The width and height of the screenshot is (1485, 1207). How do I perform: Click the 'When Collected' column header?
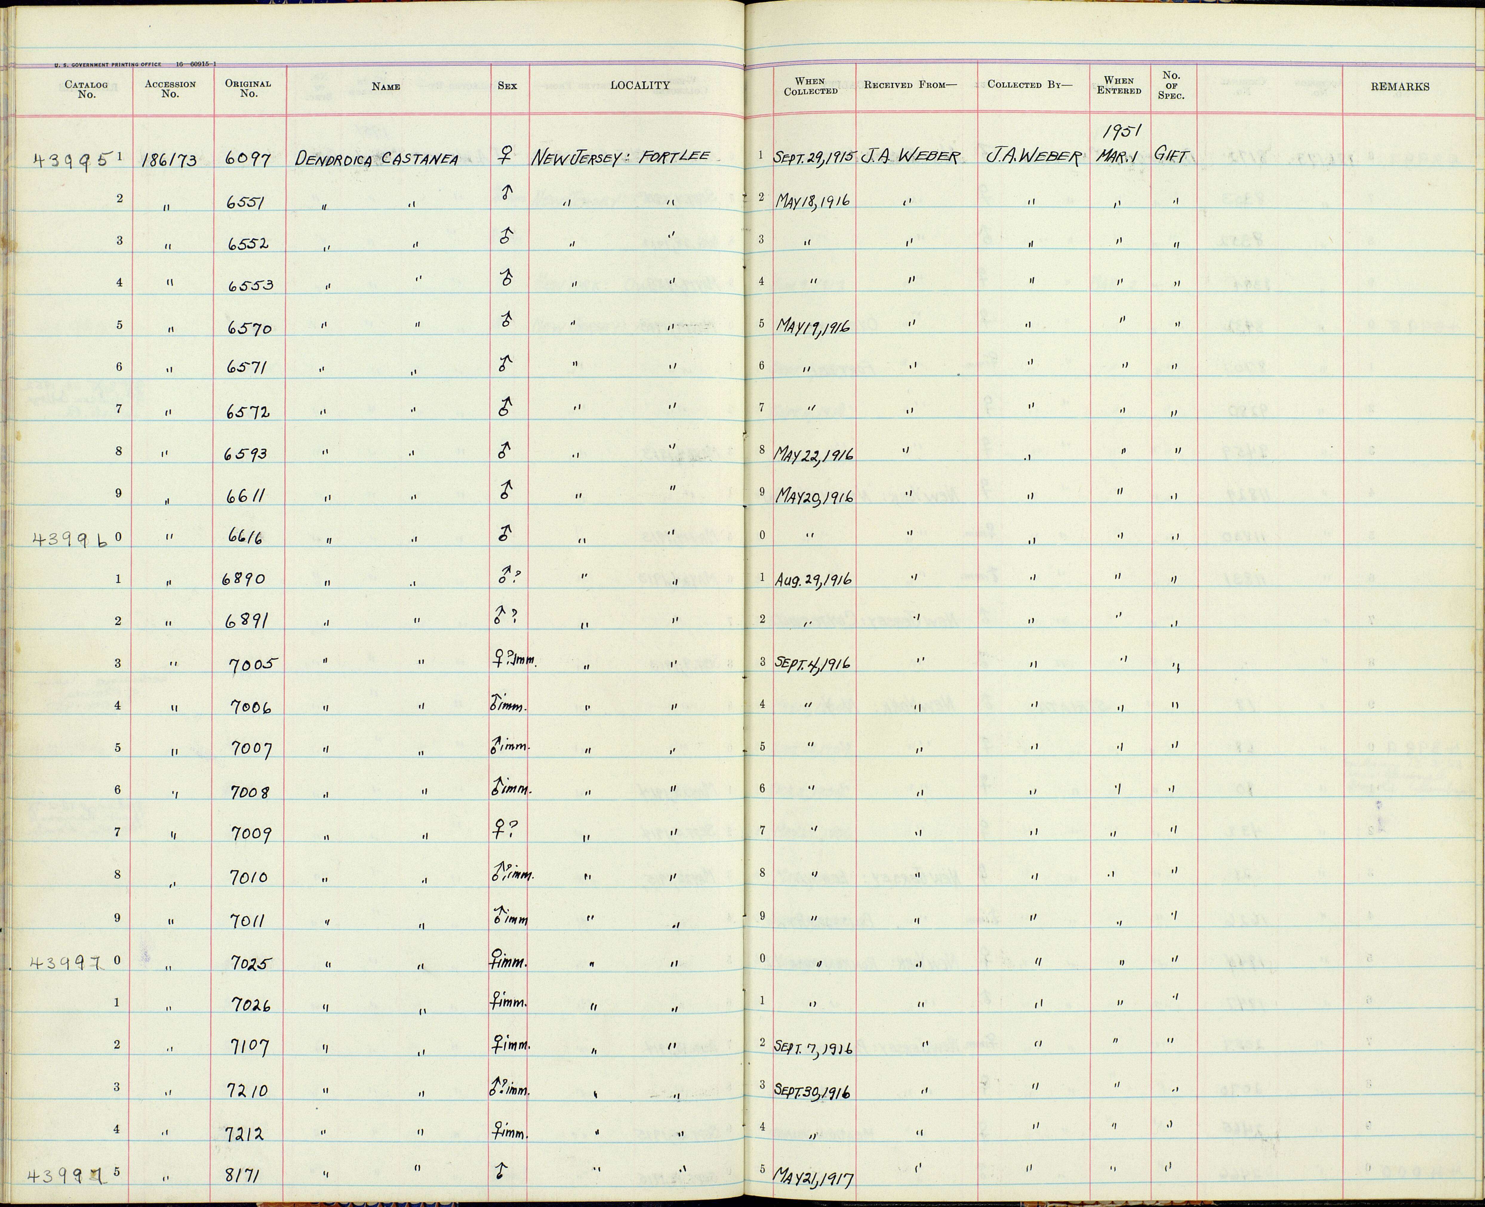(x=810, y=86)
